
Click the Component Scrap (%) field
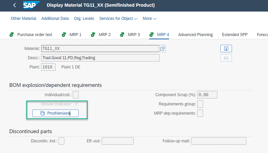pos(207,95)
